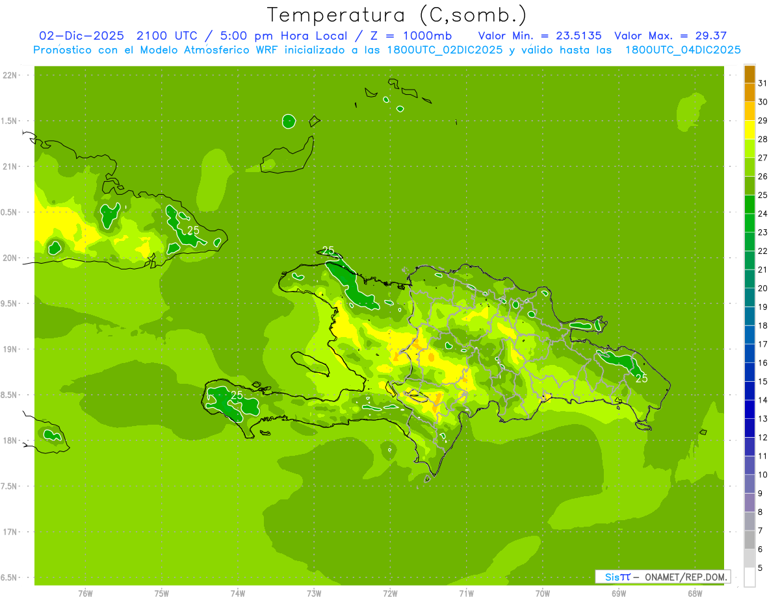Click the colorbar label "15"
The width and height of the screenshot is (780, 602).
click(x=763, y=381)
